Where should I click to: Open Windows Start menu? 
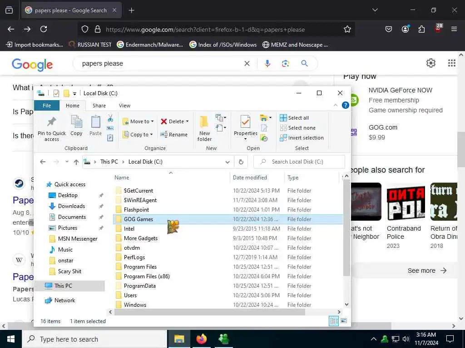click(11, 339)
